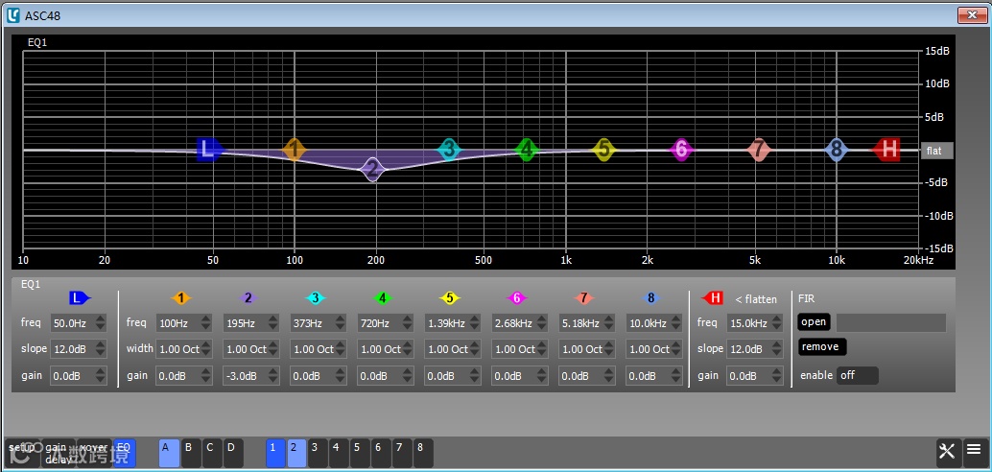
Task: Switch to the gain delay tab
Action: tap(59, 453)
